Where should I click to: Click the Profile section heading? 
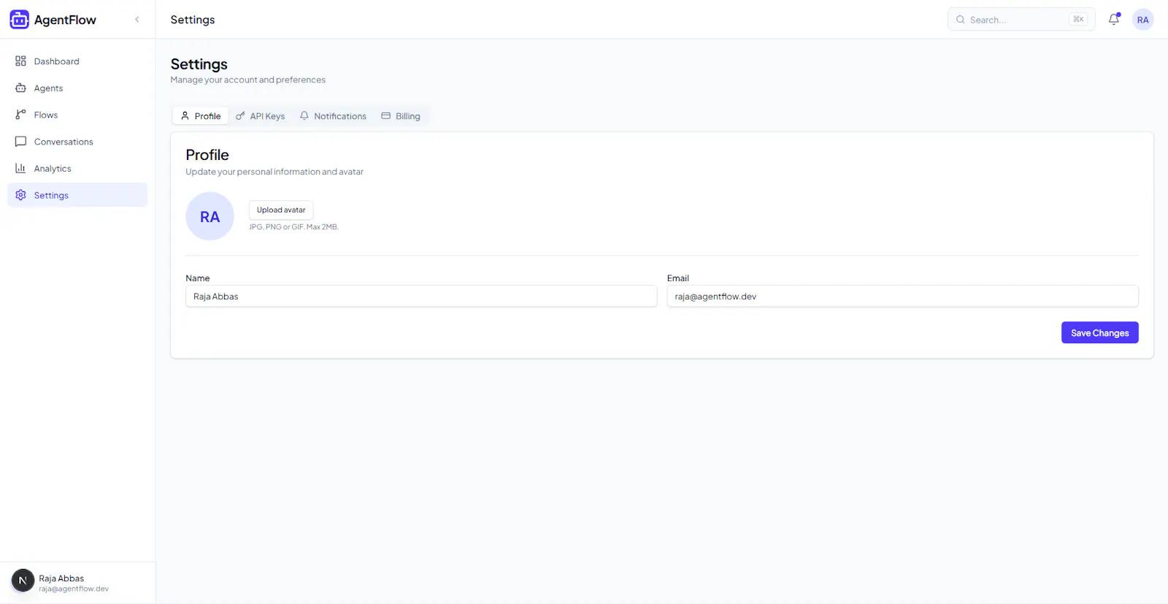(207, 155)
